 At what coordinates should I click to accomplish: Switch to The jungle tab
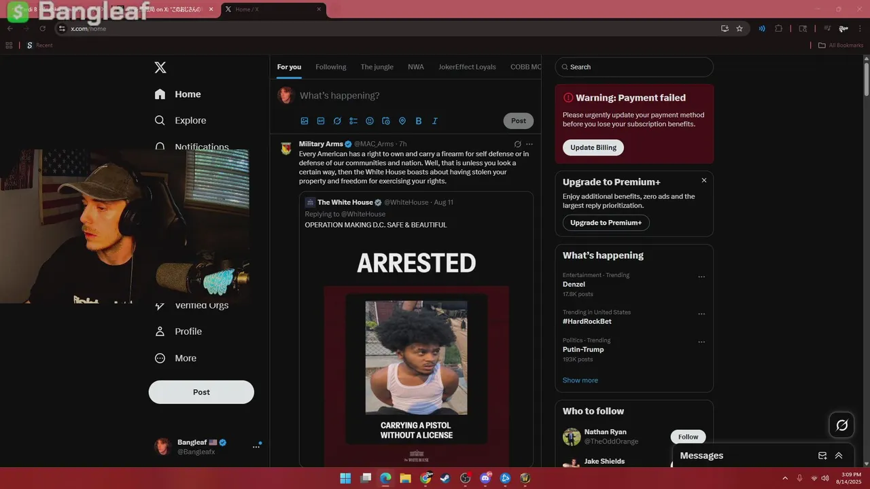pyautogui.click(x=377, y=67)
